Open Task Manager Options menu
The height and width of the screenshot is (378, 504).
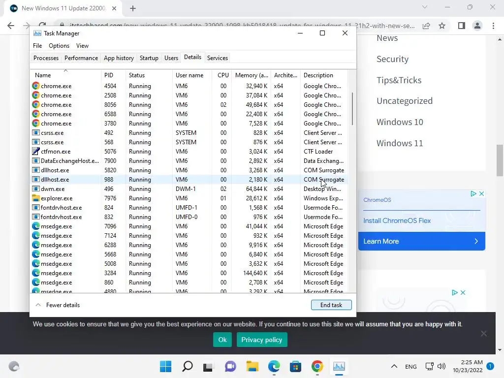coord(59,46)
